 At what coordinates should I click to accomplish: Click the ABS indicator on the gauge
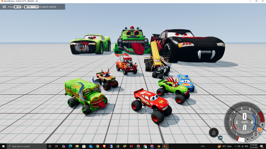256,134
